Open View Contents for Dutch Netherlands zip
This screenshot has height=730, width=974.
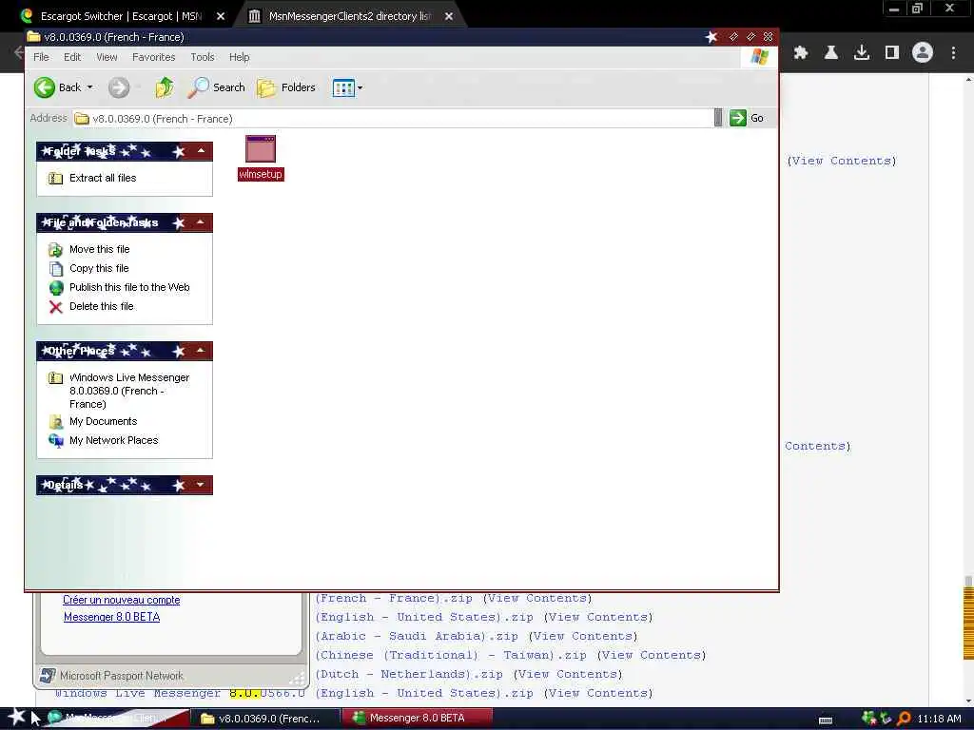[x=568, y=674]
